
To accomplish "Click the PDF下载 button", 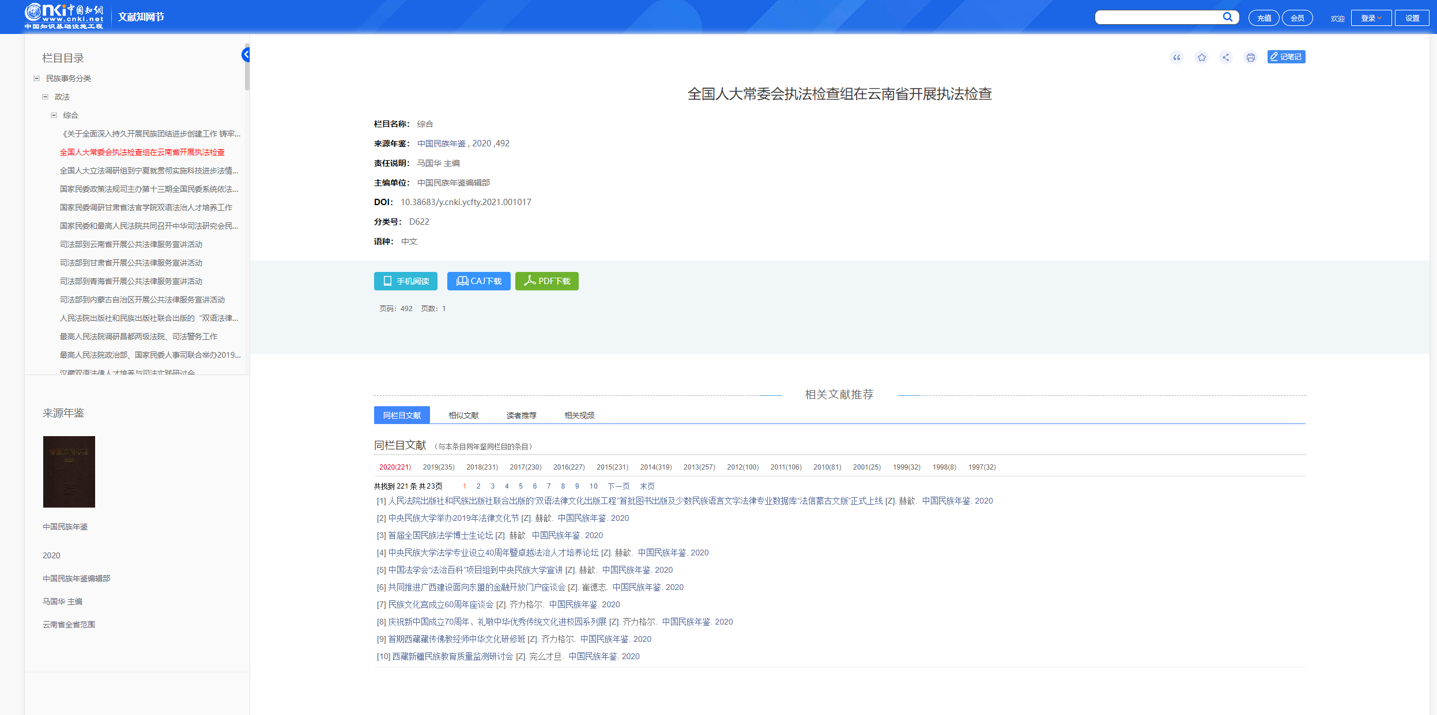I will (546, 281).
